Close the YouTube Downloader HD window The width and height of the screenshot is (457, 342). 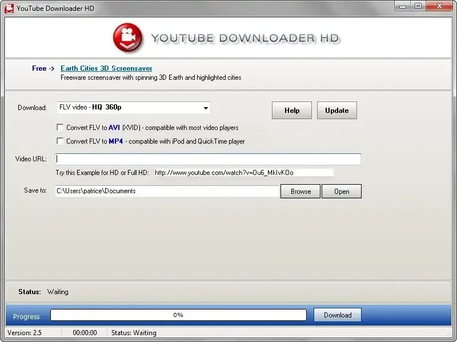pyautogui.click(x=439, y=6)
